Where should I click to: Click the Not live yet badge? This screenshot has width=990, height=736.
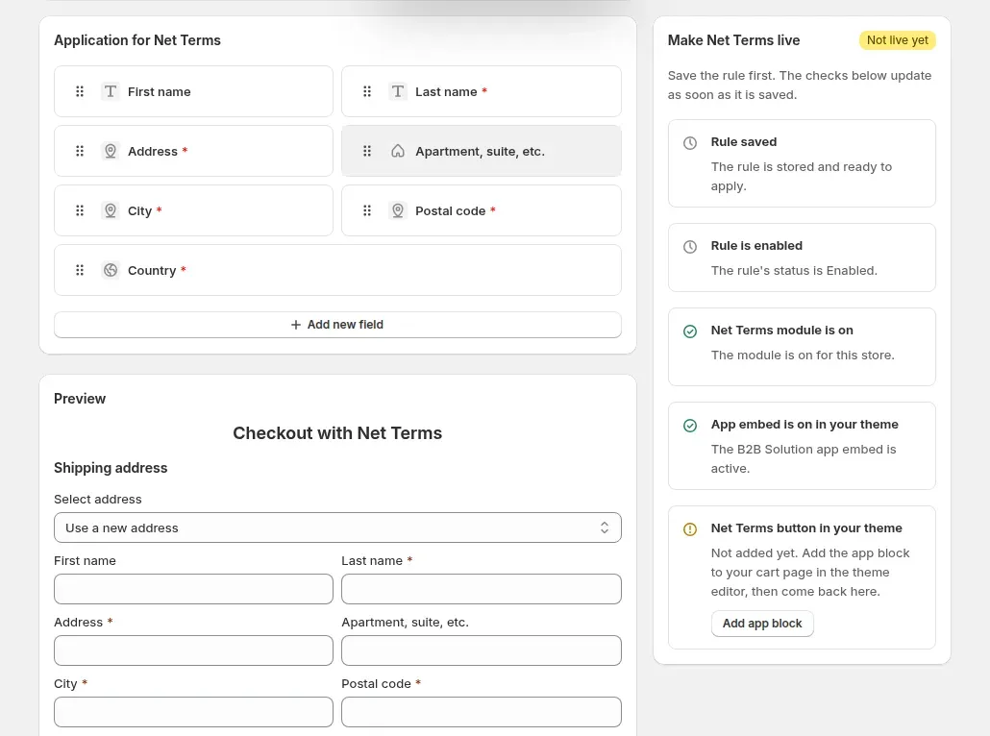[897, 39]
